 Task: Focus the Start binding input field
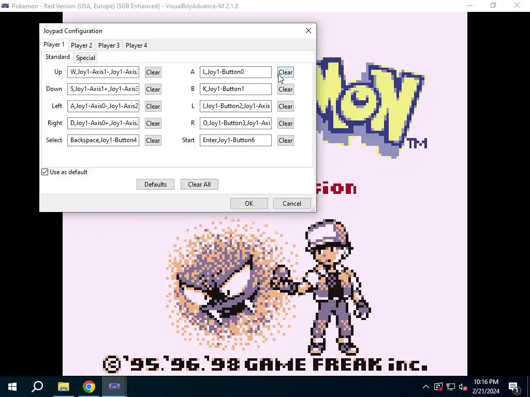pyautogui.click(x=235, y=140)
